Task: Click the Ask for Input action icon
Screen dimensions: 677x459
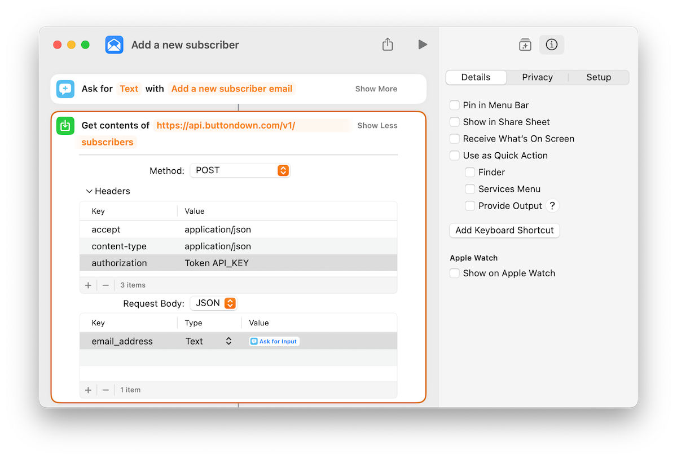Action: point(65,89)
